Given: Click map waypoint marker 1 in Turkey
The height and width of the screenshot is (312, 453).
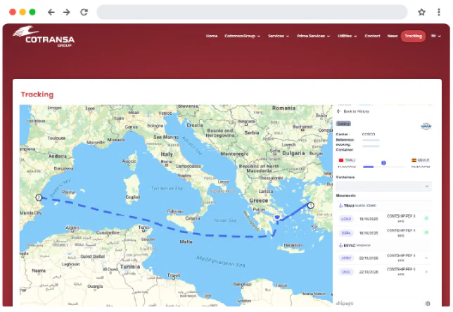Looking at the screenshot, I should (311, 206).
